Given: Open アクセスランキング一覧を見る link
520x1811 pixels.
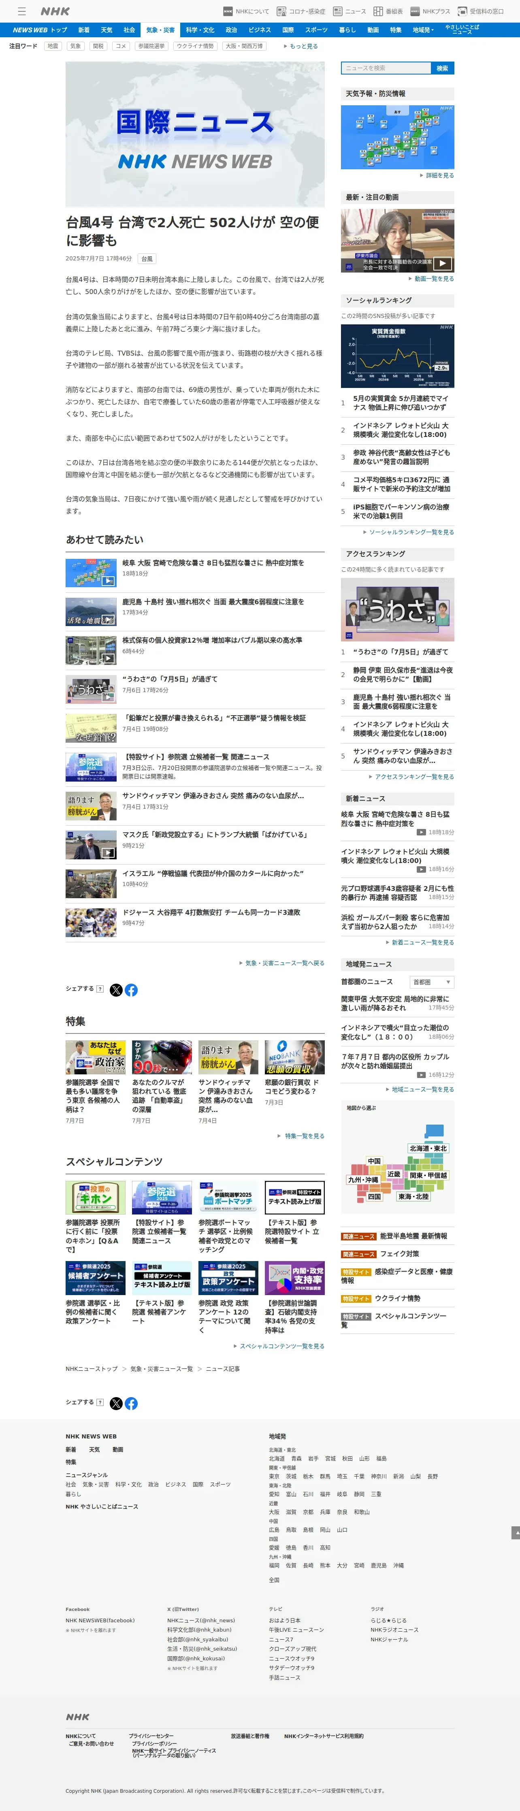Looking at the screenshot, I should 412,777.
